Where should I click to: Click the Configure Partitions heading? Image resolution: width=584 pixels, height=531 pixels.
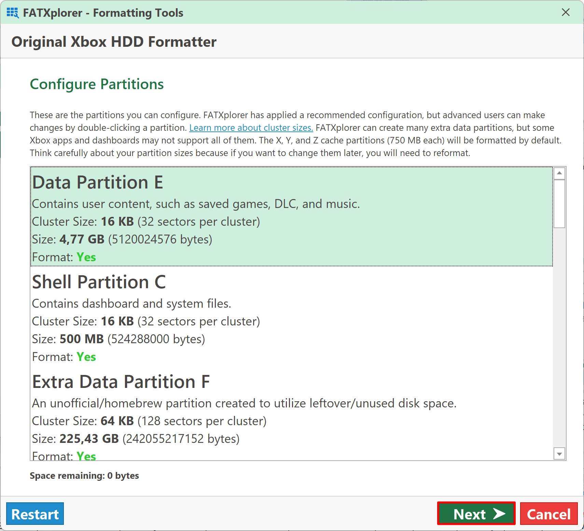click(97, 84)
